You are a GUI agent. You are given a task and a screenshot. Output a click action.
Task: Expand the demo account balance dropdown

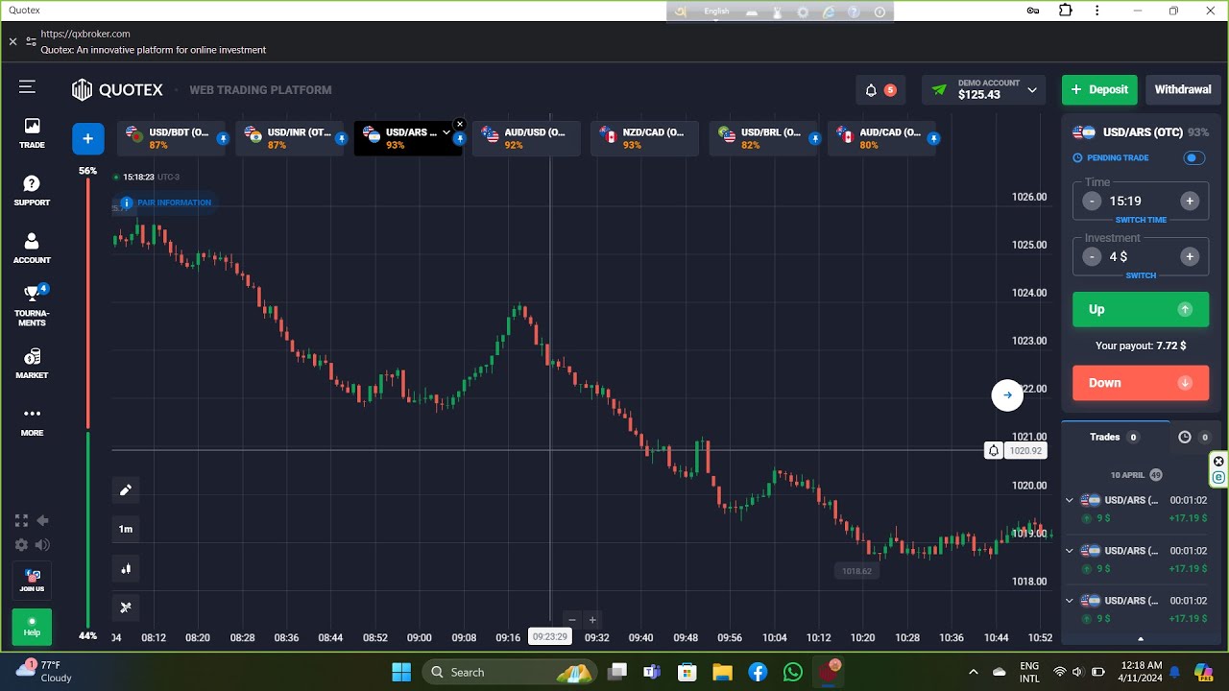[x=1032, y=90]
